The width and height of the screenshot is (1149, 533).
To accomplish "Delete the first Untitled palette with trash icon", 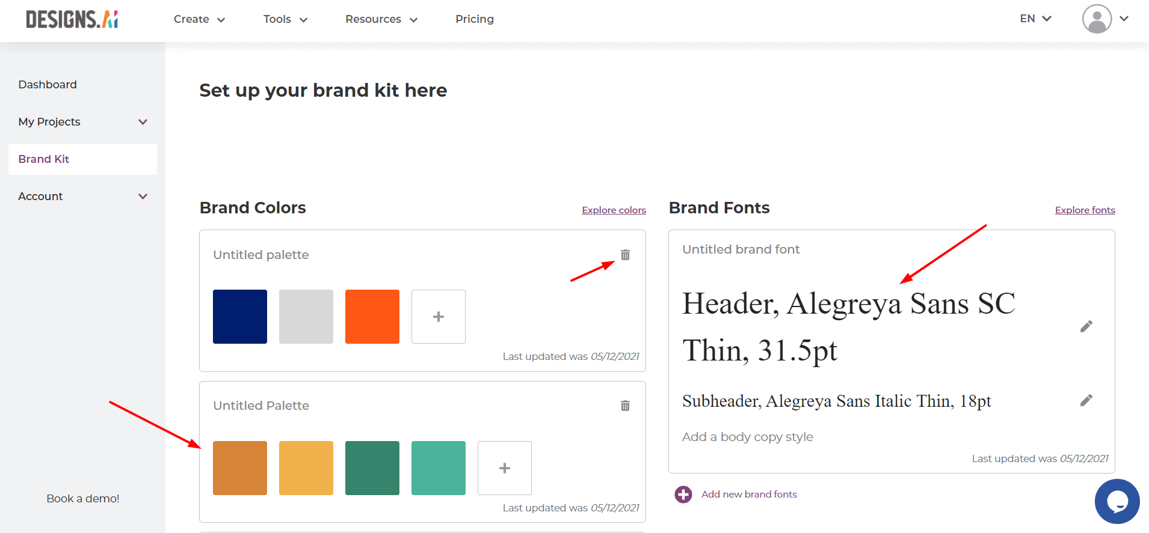I will (x=625, y=255).
